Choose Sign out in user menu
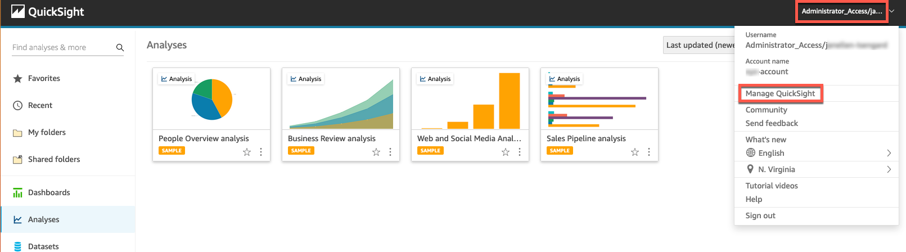 tap(760, 215)
